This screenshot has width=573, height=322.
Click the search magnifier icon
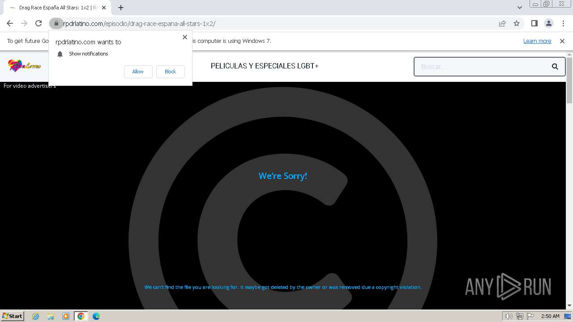pos(555,67)
